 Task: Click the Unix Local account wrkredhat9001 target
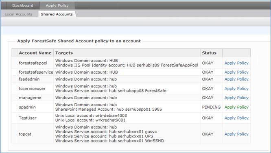point(90,120)
